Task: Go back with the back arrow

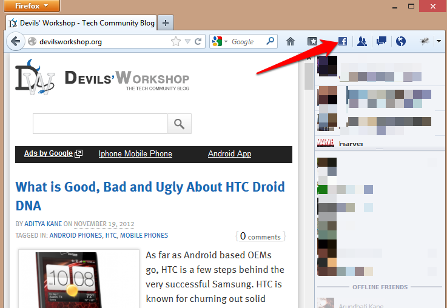Action: click(15, 42)
